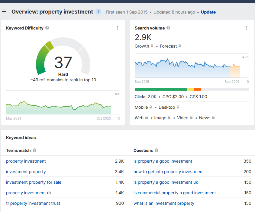This screenshot has width=255, height=212.
Task: Click the country badge next to property investment
Action: coord(98,12)
